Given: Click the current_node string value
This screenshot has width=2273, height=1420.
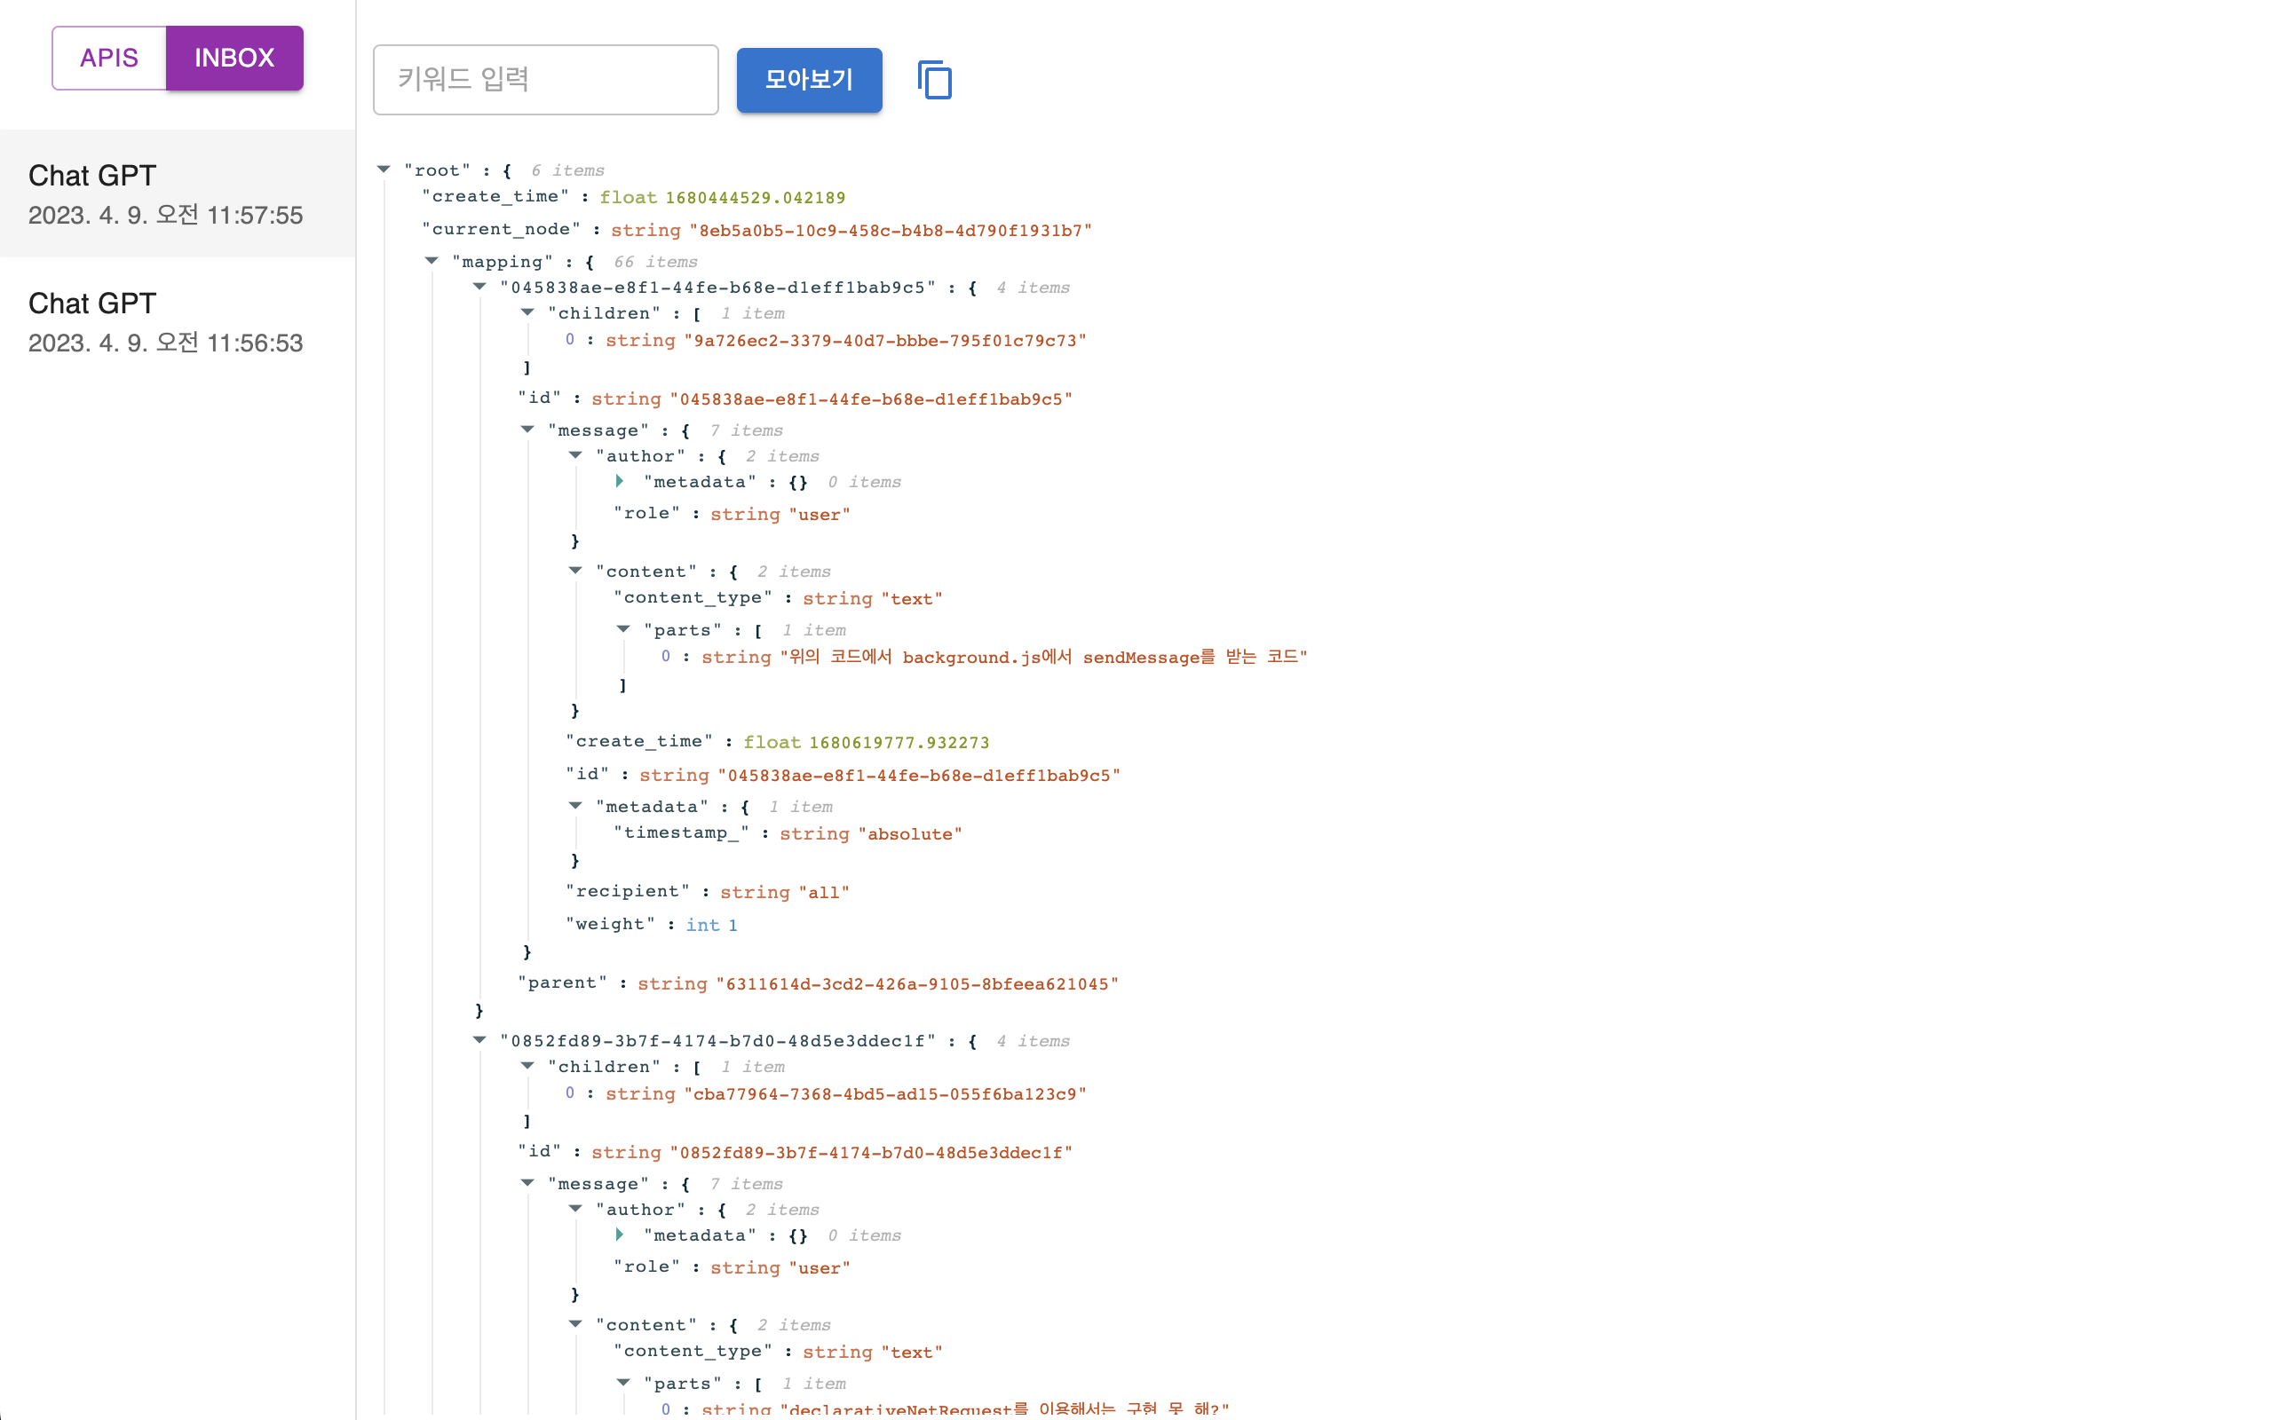Looking at the screenshot, I should coord(890,231).
